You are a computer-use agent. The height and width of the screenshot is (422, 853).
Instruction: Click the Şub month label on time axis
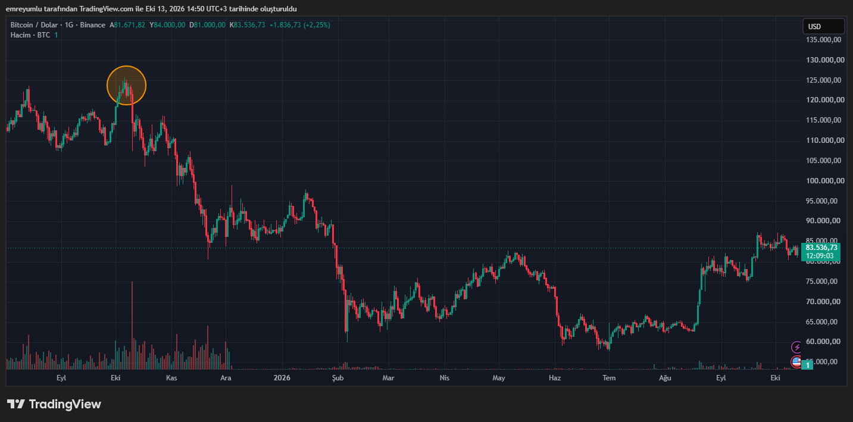[338, 378]
